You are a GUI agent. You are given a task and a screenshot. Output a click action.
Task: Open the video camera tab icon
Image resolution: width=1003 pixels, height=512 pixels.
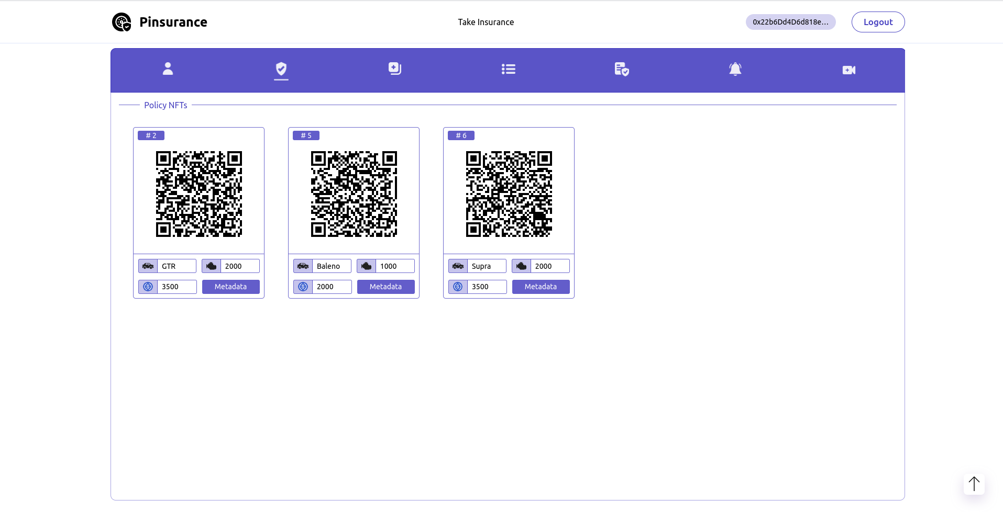coord(849,70)
